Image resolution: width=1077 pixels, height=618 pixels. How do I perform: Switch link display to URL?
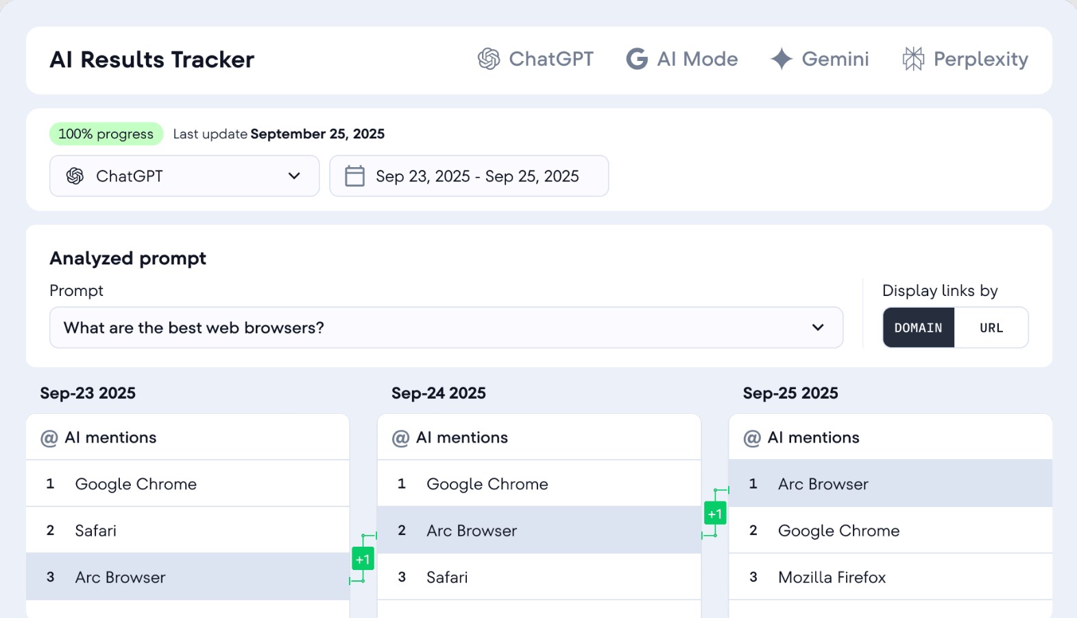click(x=991, y=327)
